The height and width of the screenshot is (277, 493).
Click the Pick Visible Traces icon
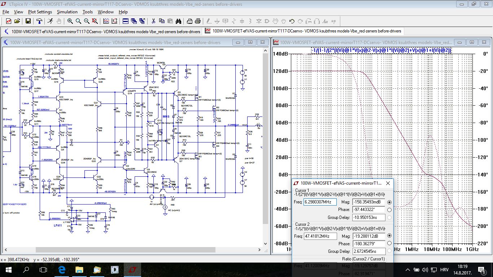click(106, 21)
